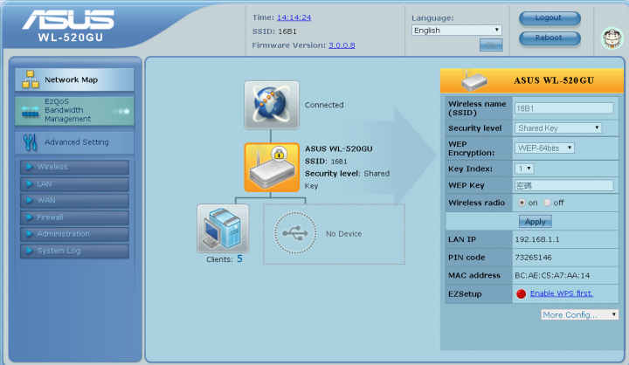Screen dimensions: 629x365
Task: Open the Security level dropdown
Action: point(558,128)
